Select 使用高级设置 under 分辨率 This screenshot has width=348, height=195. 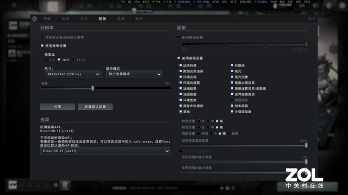(42, 45)
